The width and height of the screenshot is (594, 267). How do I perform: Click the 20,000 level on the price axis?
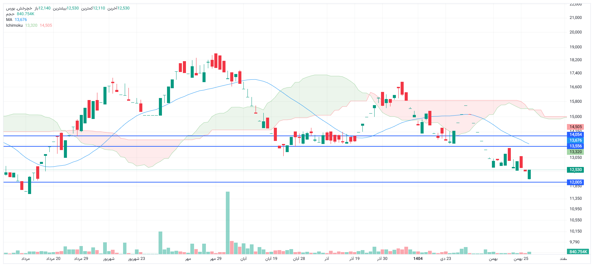(x=575, y=32)
